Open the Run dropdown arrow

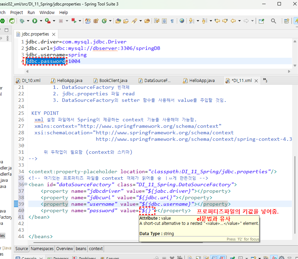coord(41,21)
